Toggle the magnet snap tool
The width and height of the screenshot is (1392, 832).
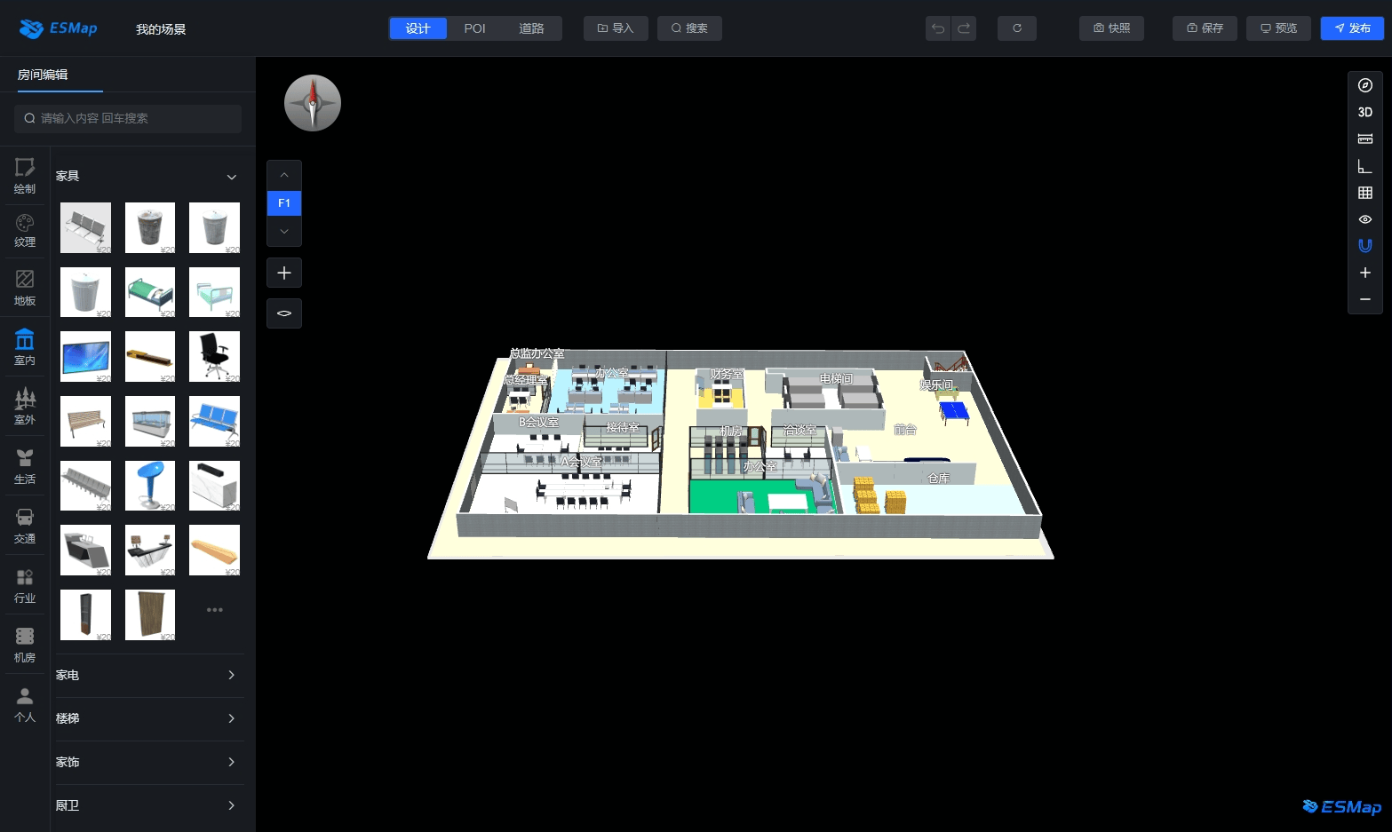coord(1365,246)
